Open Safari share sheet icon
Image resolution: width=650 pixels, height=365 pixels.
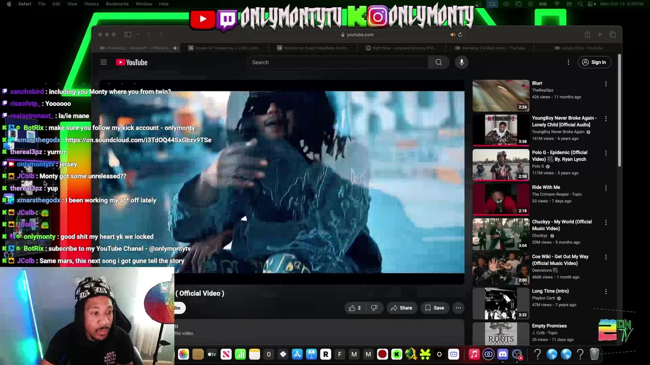(x=587, y=34)
